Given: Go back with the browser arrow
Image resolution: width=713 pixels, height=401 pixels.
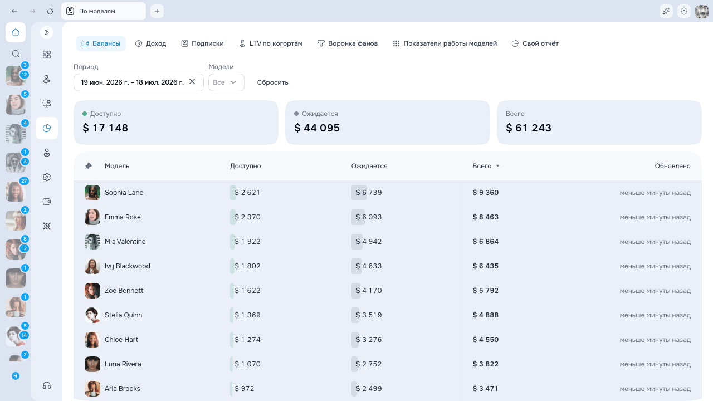Looking at the screenshot, I should tap(14, 11).
